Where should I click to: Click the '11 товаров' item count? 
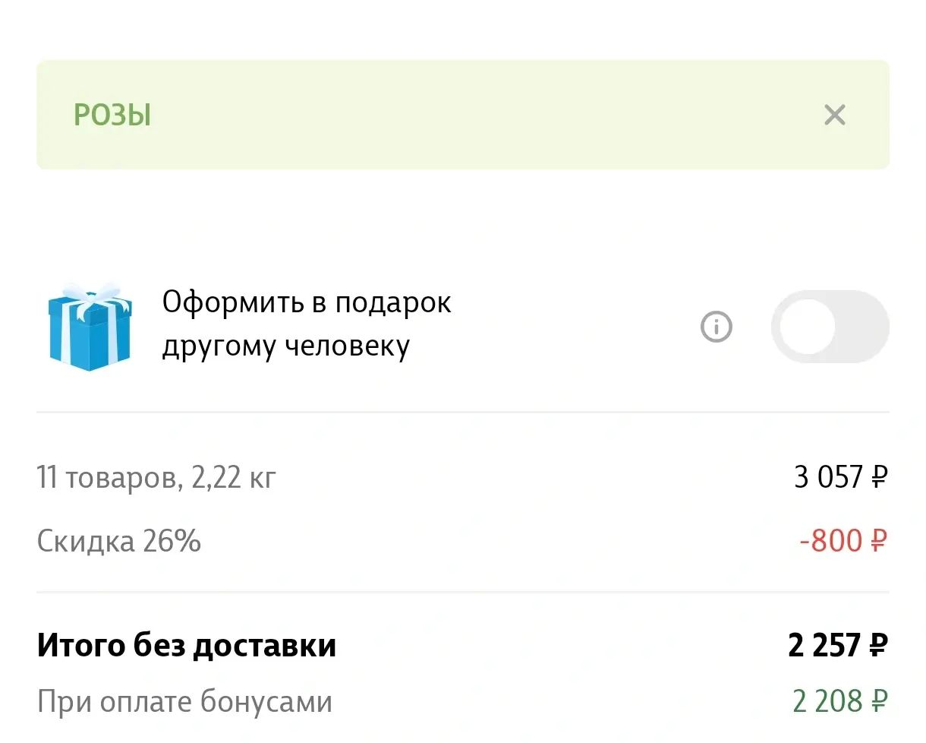tap(106, 478)
